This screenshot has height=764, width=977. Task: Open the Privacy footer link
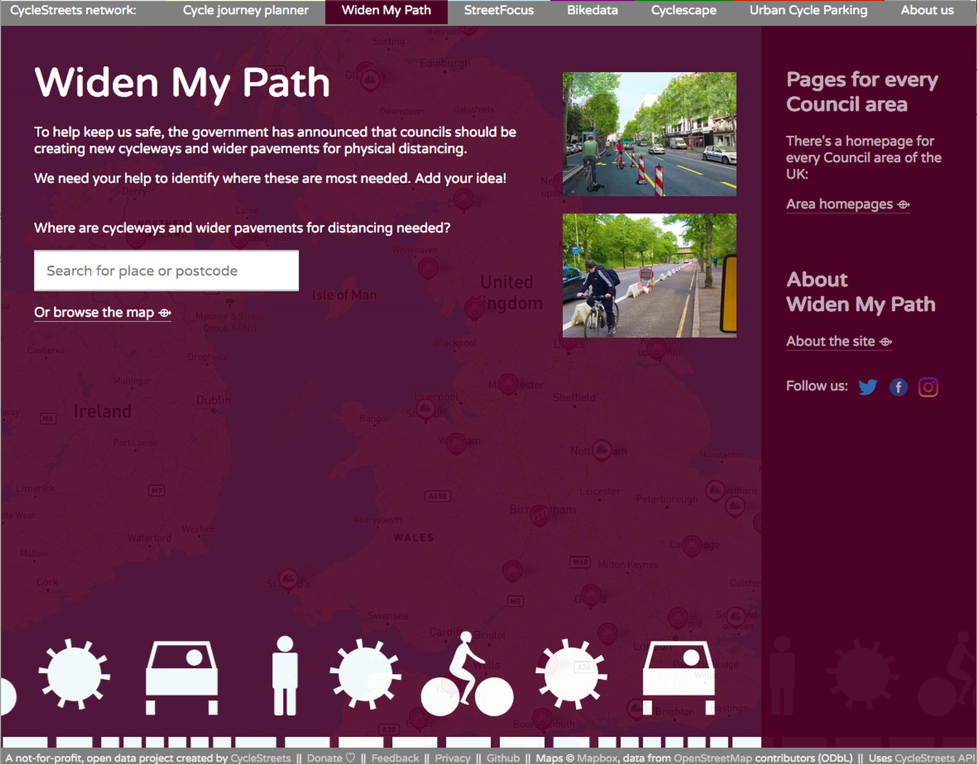452,758
